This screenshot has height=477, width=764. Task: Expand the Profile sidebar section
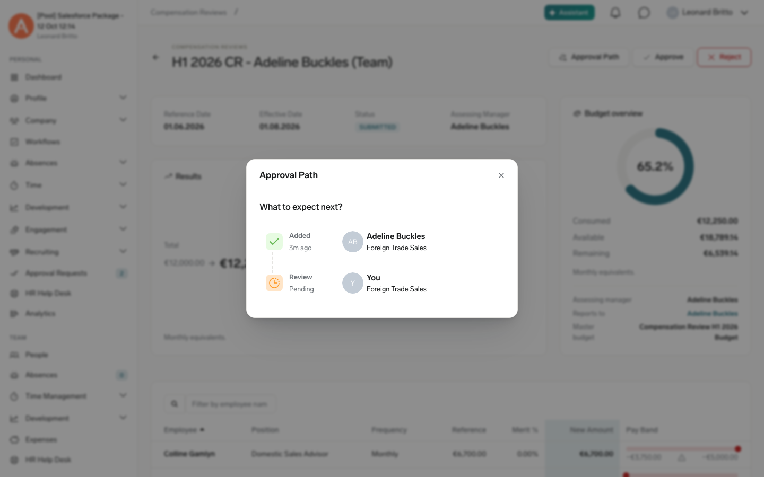[x=123, y=98]
